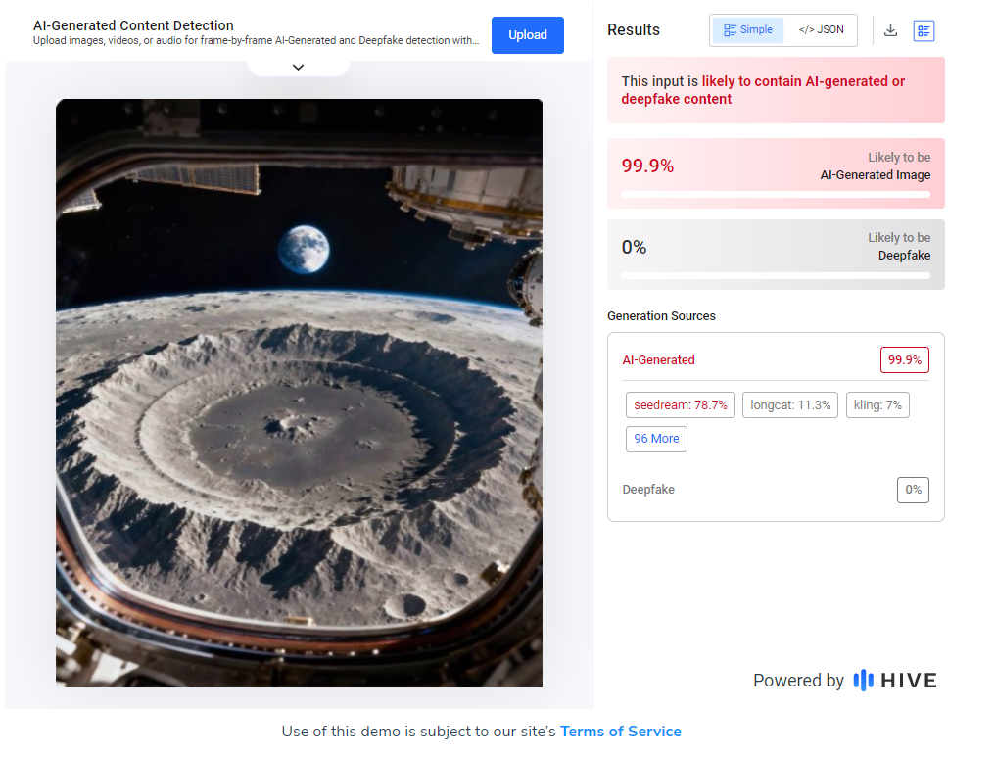Screen dimensions: 995x757
Task: Click the AI-Generated Image progress bar
Action: 776,195
